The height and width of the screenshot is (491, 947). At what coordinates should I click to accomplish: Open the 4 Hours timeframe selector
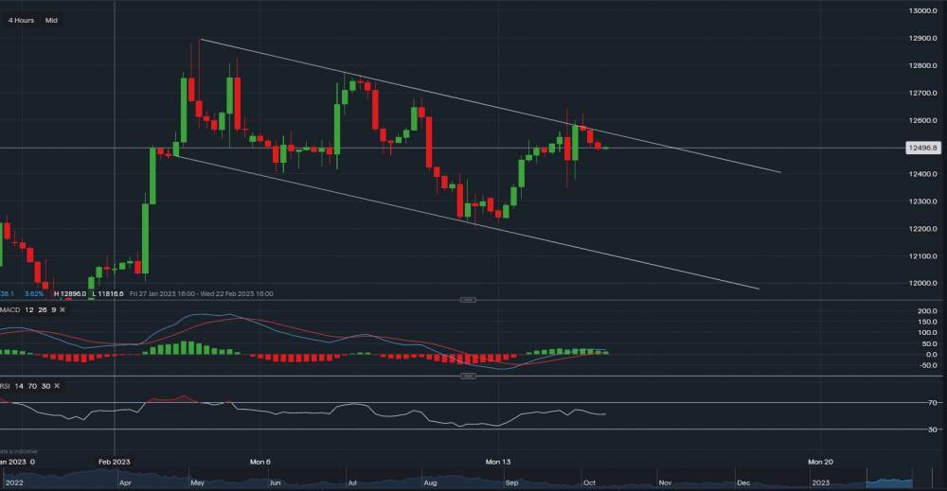[23, 19]
